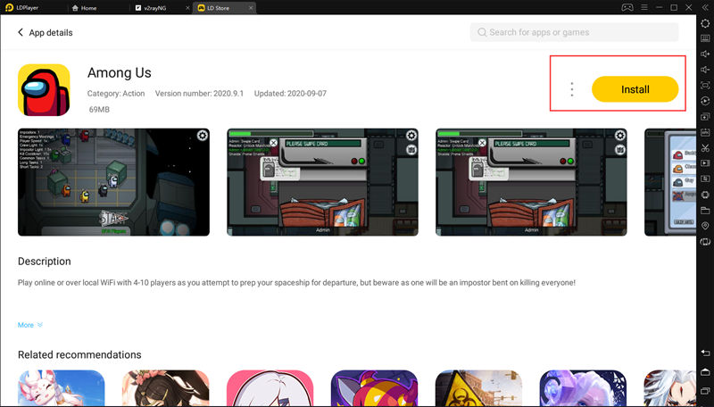The width and height of the screenshot is (714, 407).
Task: Start video recorder from sidebar
Action: 705,163
